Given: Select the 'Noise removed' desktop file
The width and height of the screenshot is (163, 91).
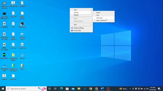Looking at the screenshot, I should pyautogui.click(x=13, y=36).
